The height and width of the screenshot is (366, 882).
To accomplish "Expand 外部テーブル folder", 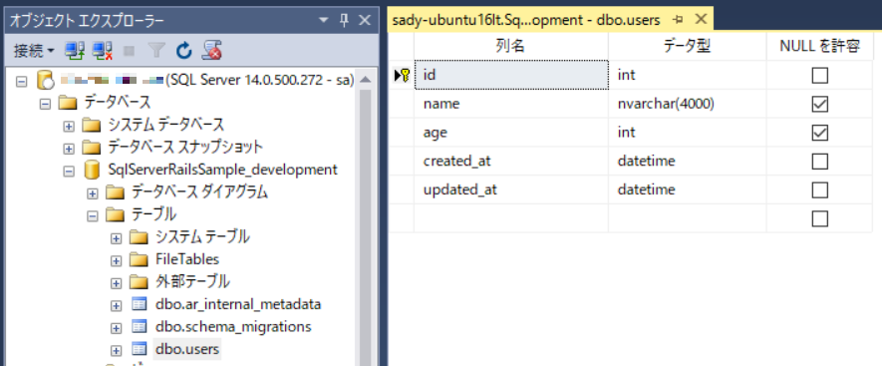I will [116, 283].
